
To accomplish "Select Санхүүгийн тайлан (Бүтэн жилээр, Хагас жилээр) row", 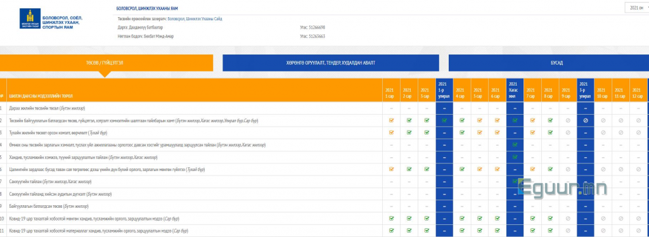I will [51, 182].
